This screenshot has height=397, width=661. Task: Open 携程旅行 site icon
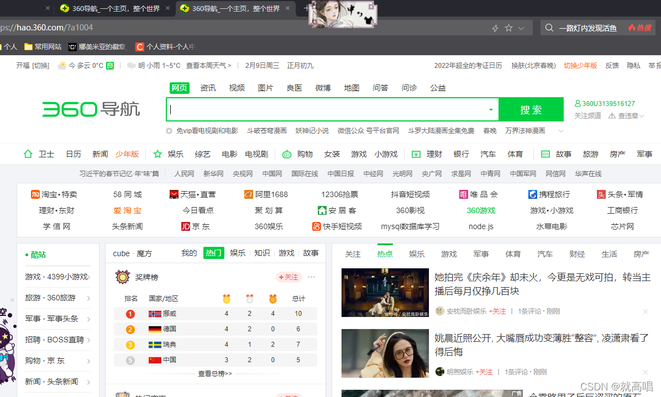(x=532, y=194)
